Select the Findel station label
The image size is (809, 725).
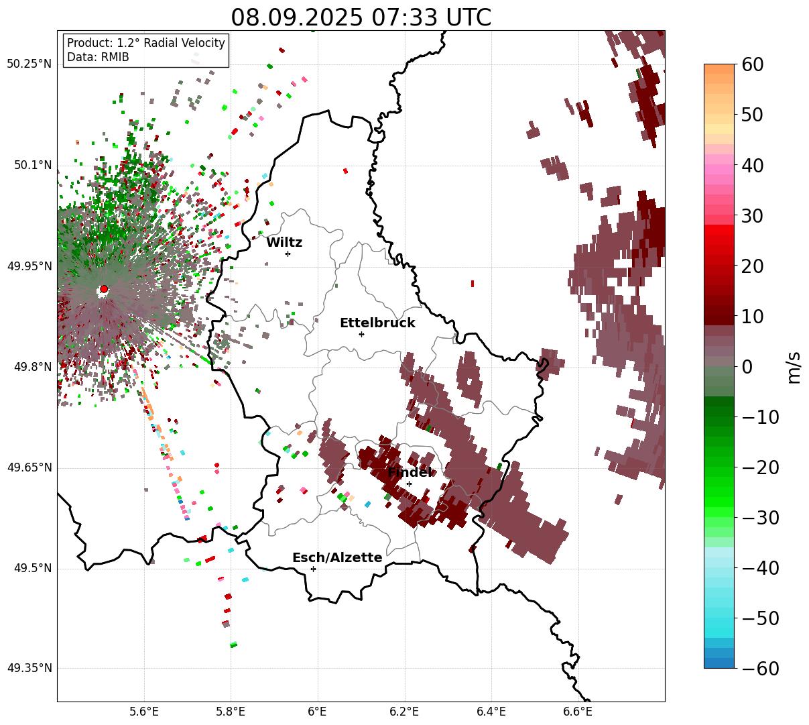[x=410, y=473]
